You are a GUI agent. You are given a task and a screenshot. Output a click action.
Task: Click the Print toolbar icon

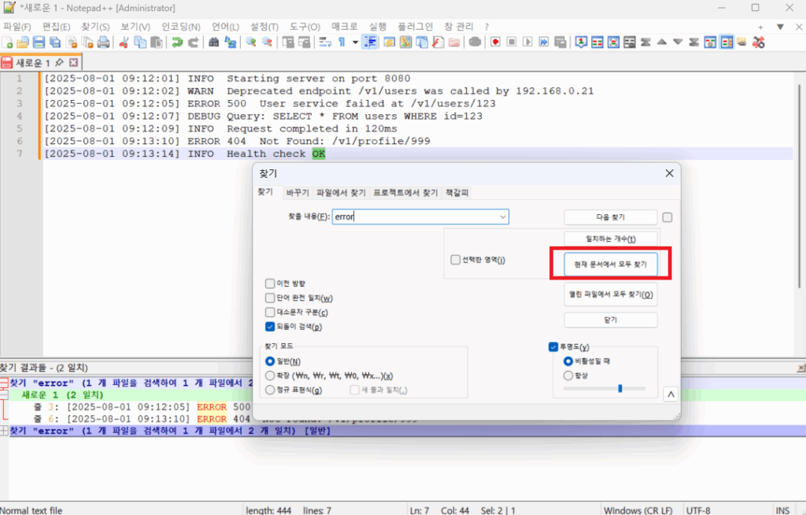[103, 43]
